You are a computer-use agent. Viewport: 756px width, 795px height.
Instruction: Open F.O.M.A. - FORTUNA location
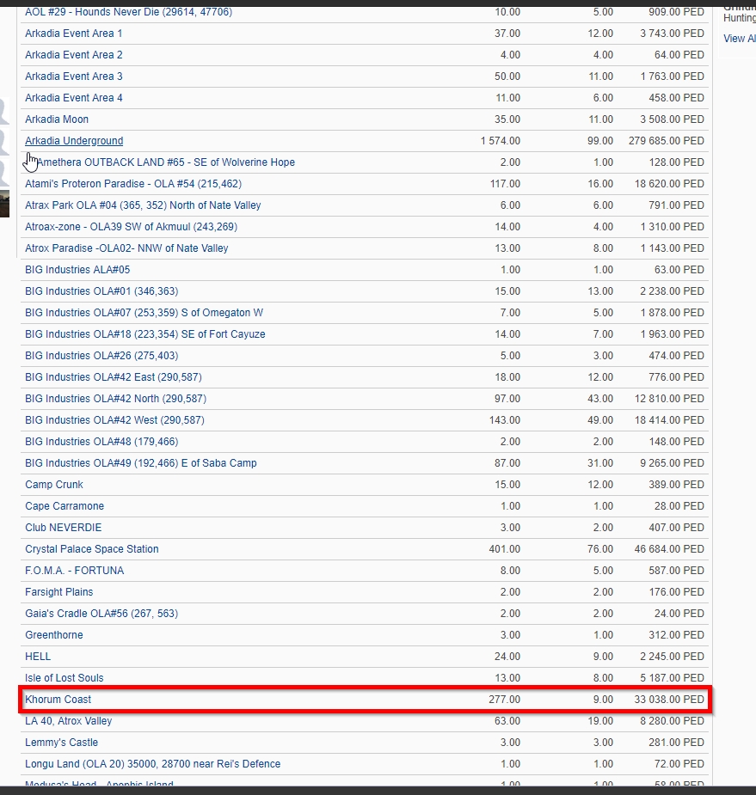coord(74,571)
